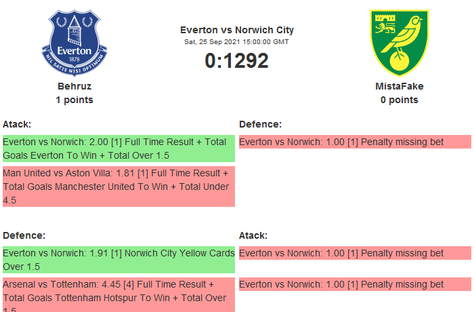Open the MistaFake player name
Screen dimensions: 474x312
[399, 86]
